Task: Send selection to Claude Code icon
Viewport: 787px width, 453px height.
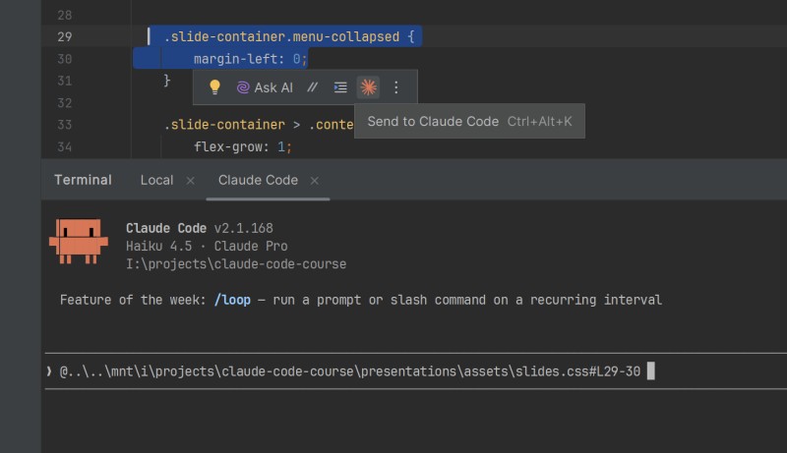Action: coord(368,87)
